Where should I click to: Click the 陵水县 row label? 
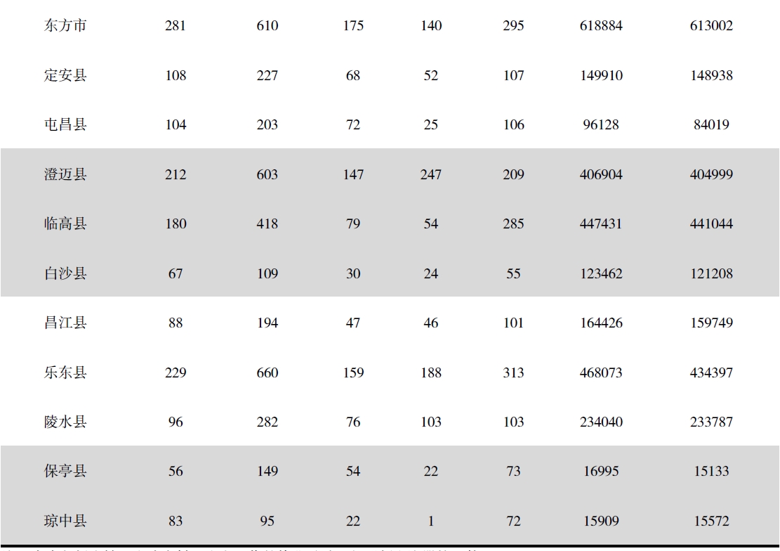point(65,422)
